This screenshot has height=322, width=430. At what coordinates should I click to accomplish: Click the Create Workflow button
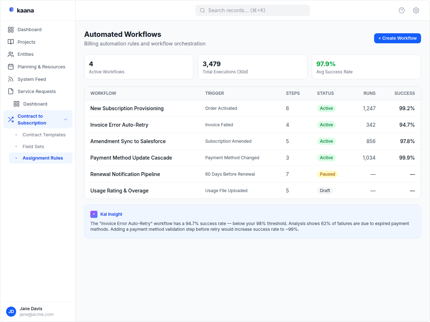click(397, 38)
